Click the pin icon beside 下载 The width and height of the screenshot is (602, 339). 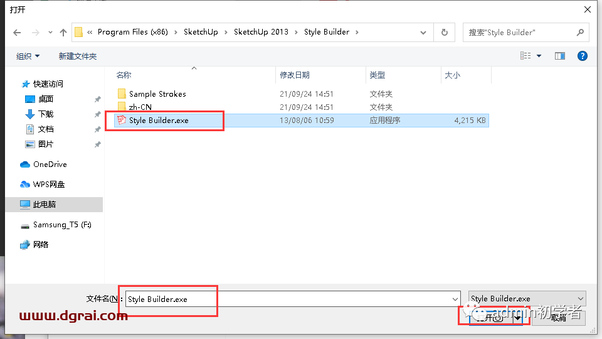click(98, 114)
